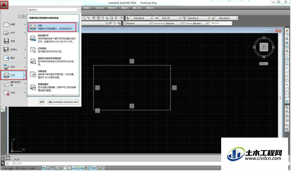Click the 保存 (Save) floppy disk icon
This screenshot has height=171, width=291.
[6, 41]
